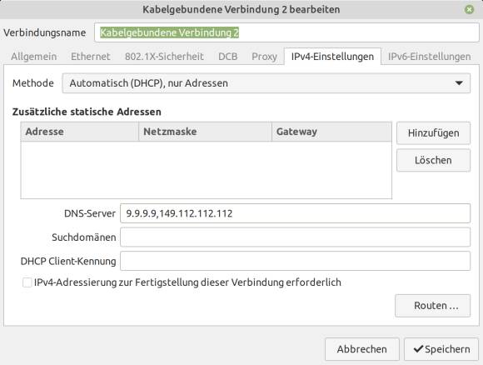The image size is (483, 365).
Task: Click Abbrechen to cancel
Action: [362, 349]
